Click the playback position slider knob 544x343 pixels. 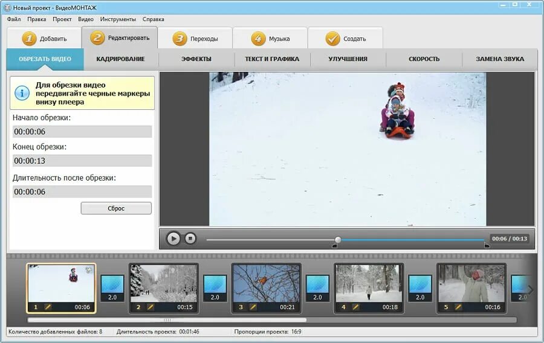click(x=338, y=239)
